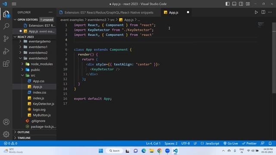Click the eventdemo3 breadcrumb segment
276x155 pixels.
click(97, 20)
